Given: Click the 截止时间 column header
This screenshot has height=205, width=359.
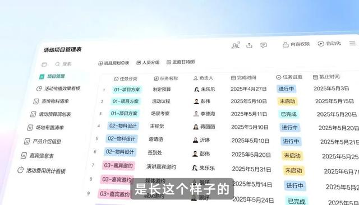Looking at the screenshot, I should pyautogui.click(x=326, y=77).
